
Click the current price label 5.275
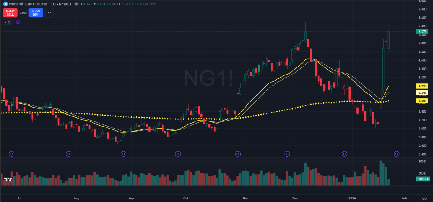[x=422, y=31]
